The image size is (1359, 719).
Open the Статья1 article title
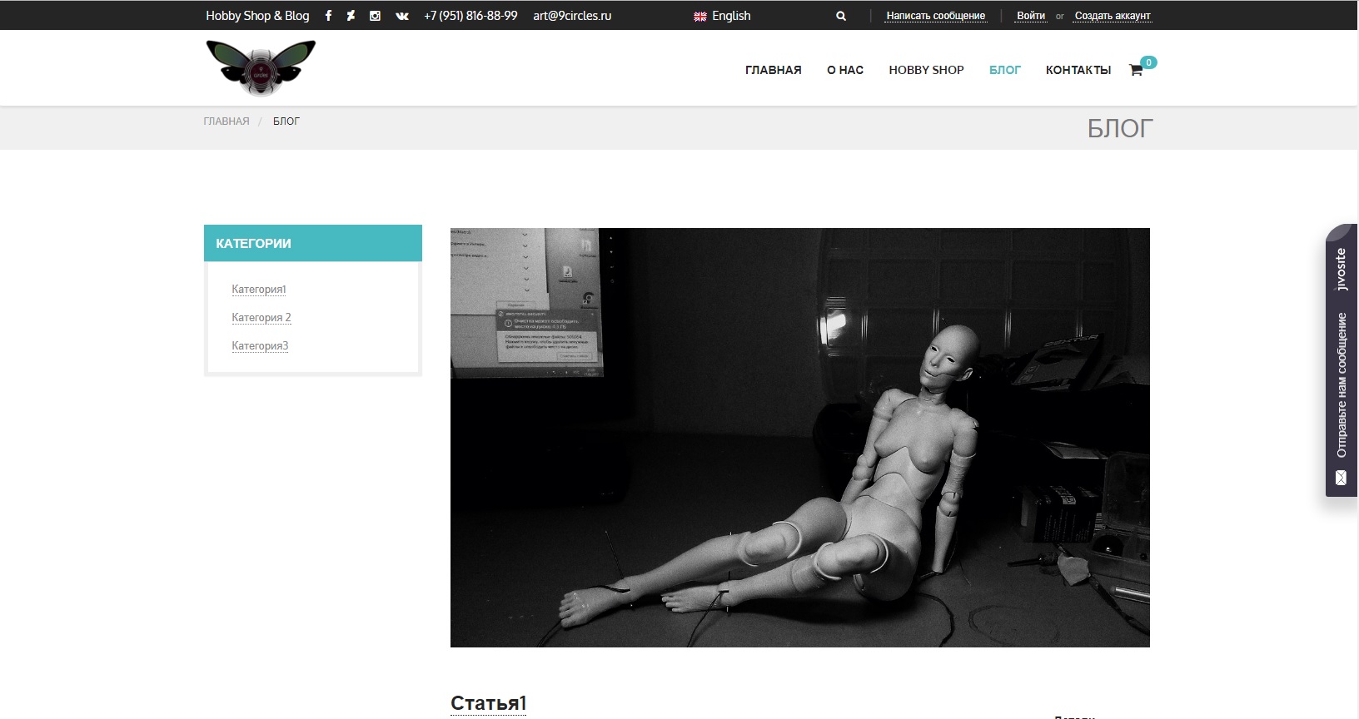click(x=488, y=703)
